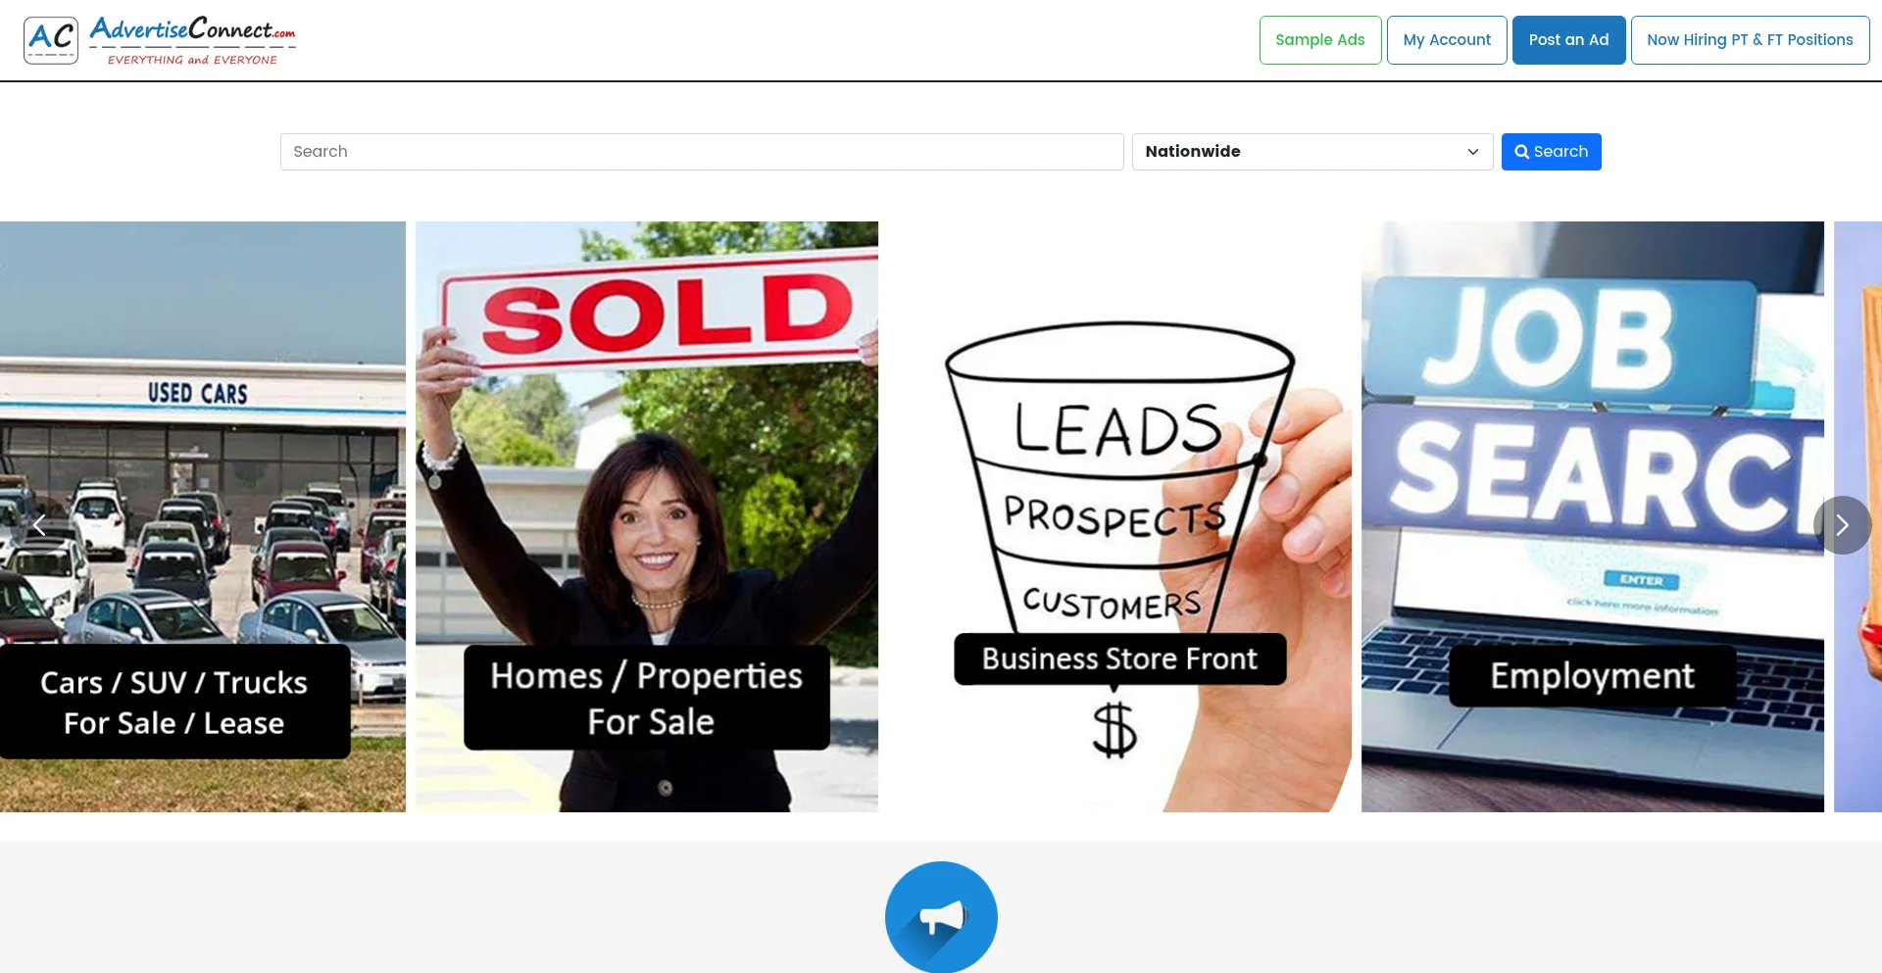Click the Employment caption label
This screenshot has height=973, width=1882.
(1592, 676)
